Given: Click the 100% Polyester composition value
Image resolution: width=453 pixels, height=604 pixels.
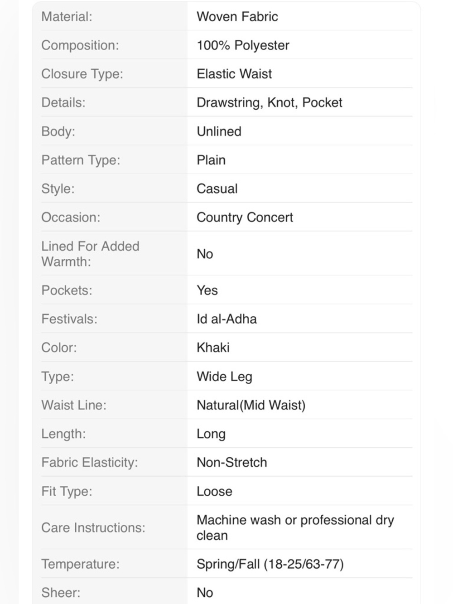Looking at the screenshot, I should tap(243, 45).
